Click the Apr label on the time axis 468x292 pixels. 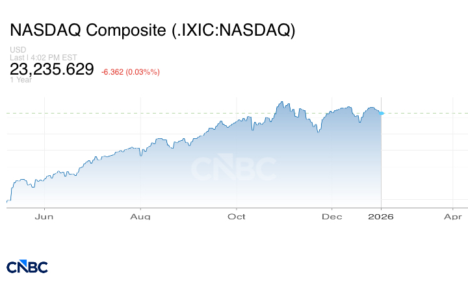click(x=452, y=217)
